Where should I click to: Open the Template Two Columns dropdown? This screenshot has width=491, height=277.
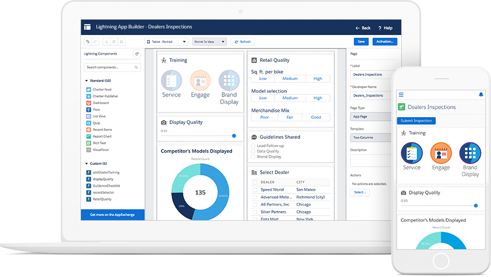click(x=370, y=138)
